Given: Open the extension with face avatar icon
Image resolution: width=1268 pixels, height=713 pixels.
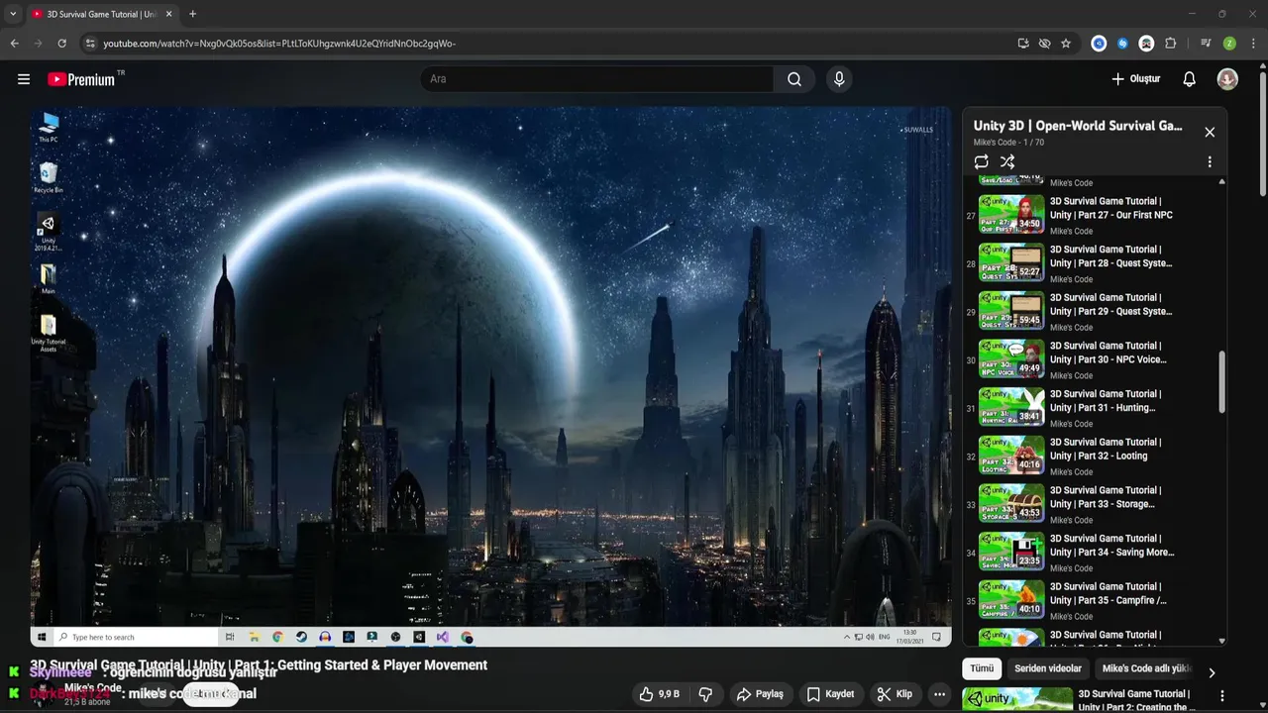Looking at the screenshot, I should (x=1146, y=44).
